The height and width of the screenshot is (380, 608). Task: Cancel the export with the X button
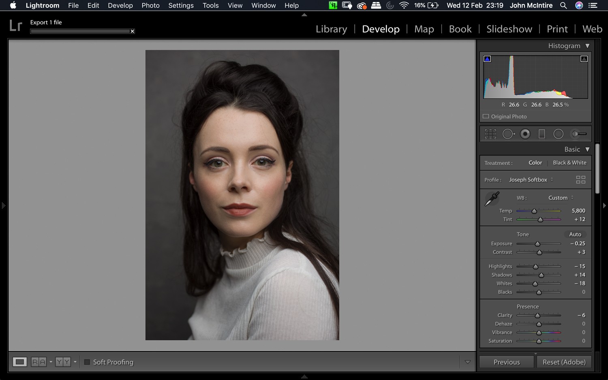click(132, 31)
